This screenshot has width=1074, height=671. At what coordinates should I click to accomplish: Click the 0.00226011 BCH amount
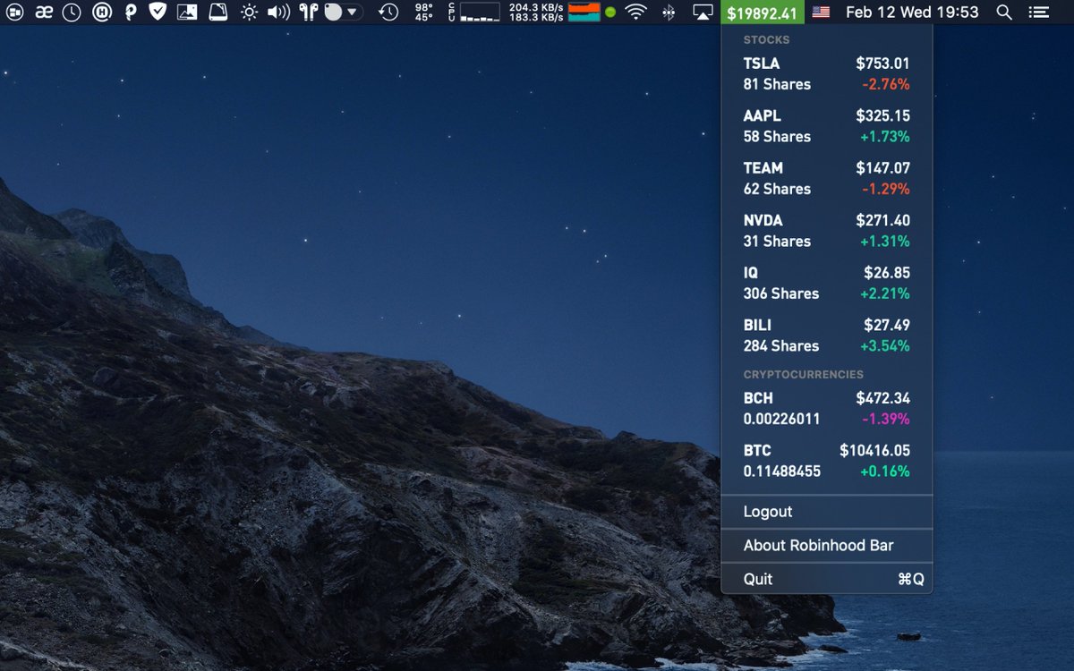pos(782,419)
